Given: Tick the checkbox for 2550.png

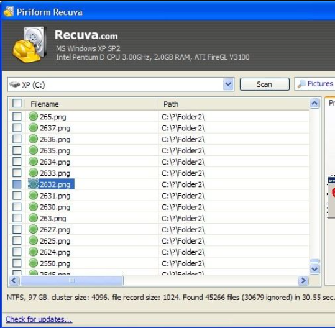Looking at the screenshot, I should coord(17,263).
